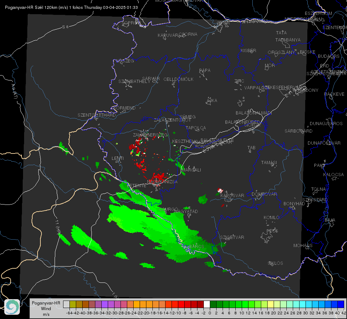The width and height of the screenshot is (347, 319).
Task: Click the 'LETENYE' city label
Action: [x=136, y=185]
